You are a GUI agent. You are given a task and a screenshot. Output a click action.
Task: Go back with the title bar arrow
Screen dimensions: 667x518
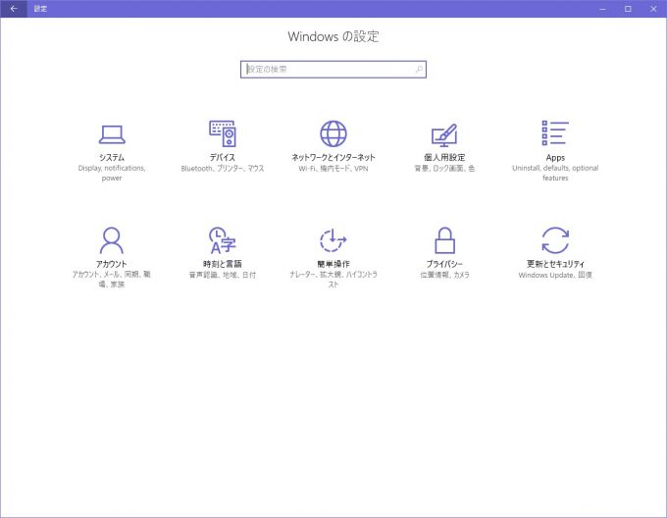pos(14,9)
